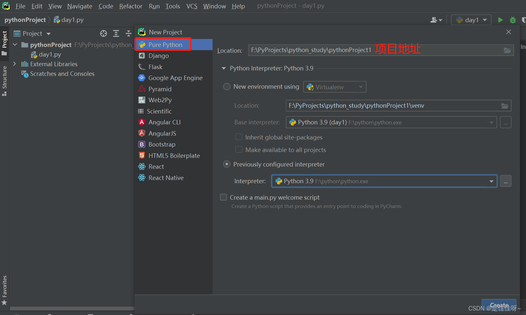Image resolution: width=526 pixels, height=315 pixels.
Task: Select React Native project type
Action: pos(174,178)
